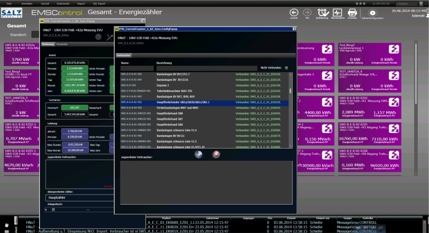The image size is (429, 233).
Task: Click meter icon on 0,156 MVarh tile
Action: click(x=327, y=128)
